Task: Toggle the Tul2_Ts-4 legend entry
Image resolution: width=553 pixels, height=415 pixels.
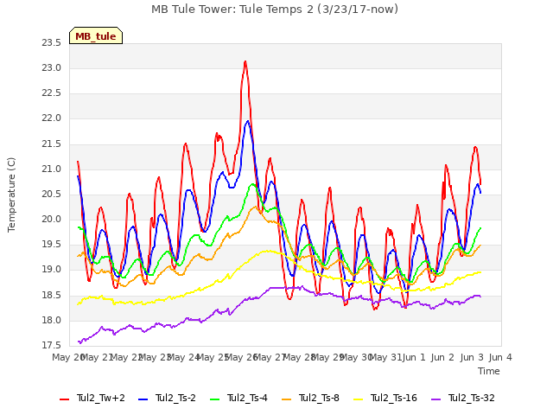Action: tap(238, 398)
